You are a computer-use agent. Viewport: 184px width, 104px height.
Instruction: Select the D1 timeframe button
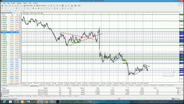click(x=18, y=11)
